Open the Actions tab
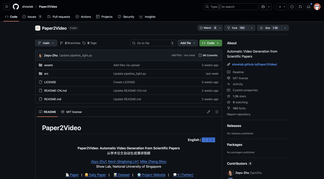The height and width of the screenshot is (179, 324). (83, 17)
